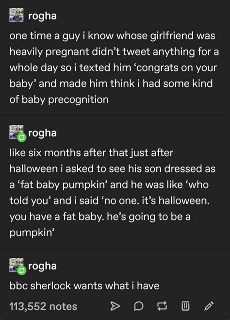Click the 'fat baby pumpkin' phrase

pos(65,185)
